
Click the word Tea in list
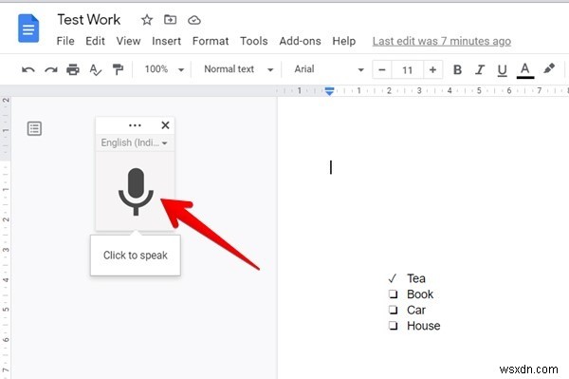click(416, 278)
